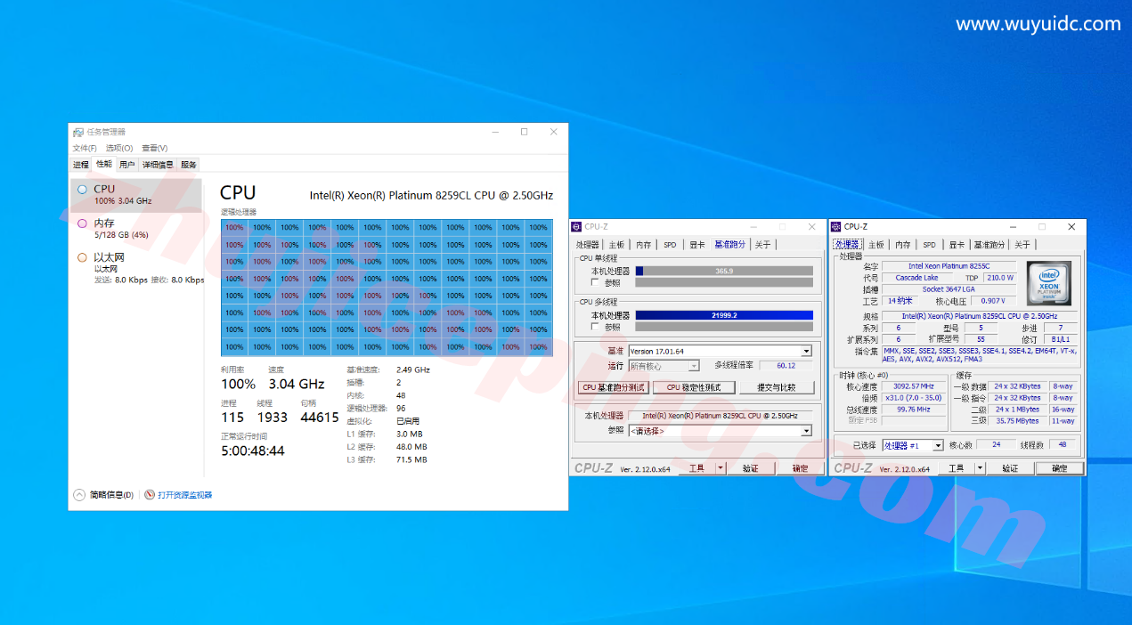Switch to the 详细信息 tab in Task Manager
Screen dimensions: 1132x625
[158, 165]
